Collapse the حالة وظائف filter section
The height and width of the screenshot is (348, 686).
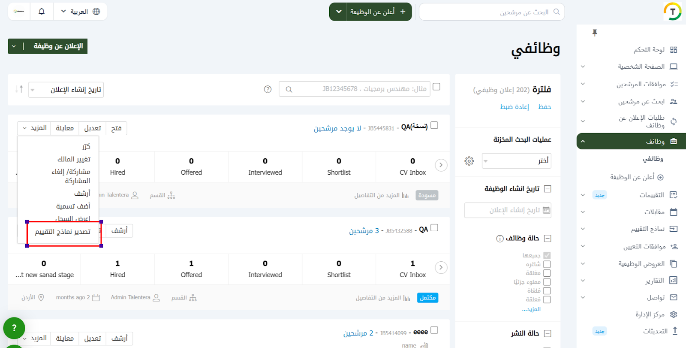tap(547, 239)
